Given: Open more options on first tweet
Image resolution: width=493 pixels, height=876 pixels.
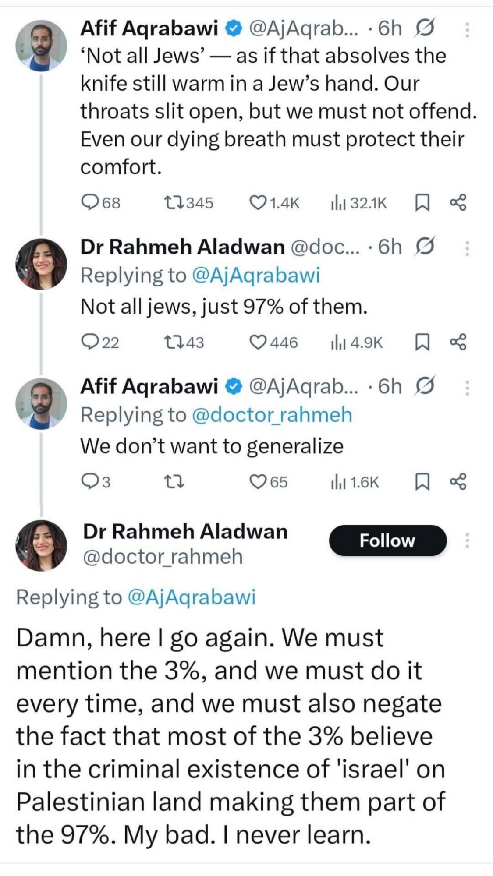Looking at the screenshot, I should pos(467,30).
